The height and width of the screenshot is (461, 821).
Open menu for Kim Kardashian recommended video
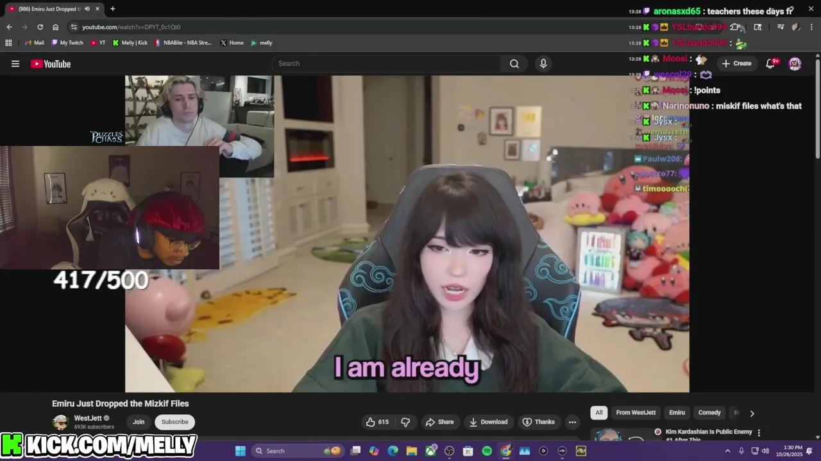point(759,433)
